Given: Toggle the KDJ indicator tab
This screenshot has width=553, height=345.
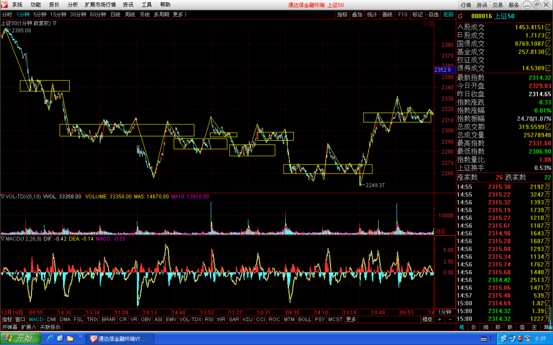Looking at the screenshot, I should [x=247, y=319].
